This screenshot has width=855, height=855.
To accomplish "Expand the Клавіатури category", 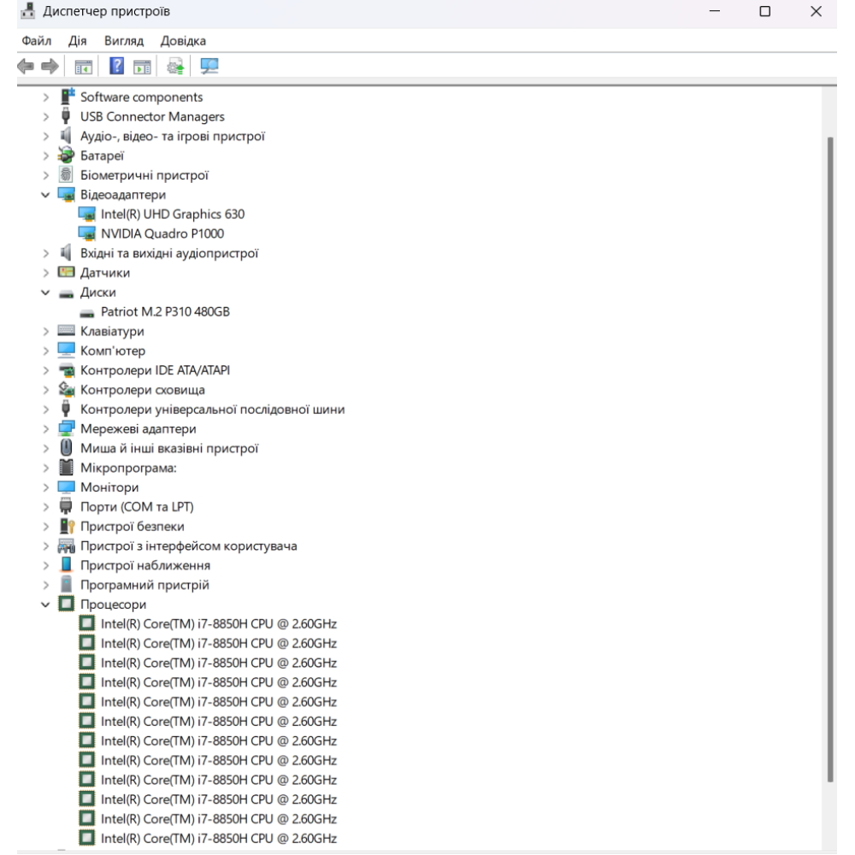I will click(x=46, y=332).
